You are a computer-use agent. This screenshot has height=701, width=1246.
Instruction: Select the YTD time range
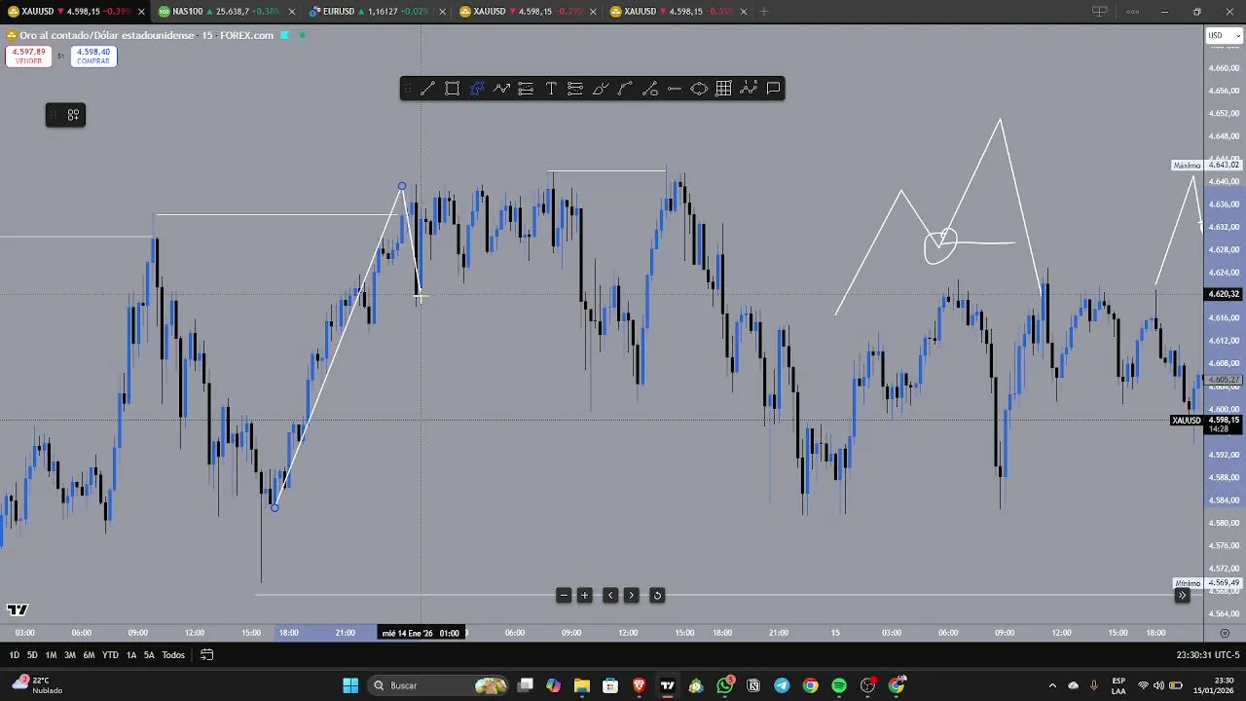(110, 655)
